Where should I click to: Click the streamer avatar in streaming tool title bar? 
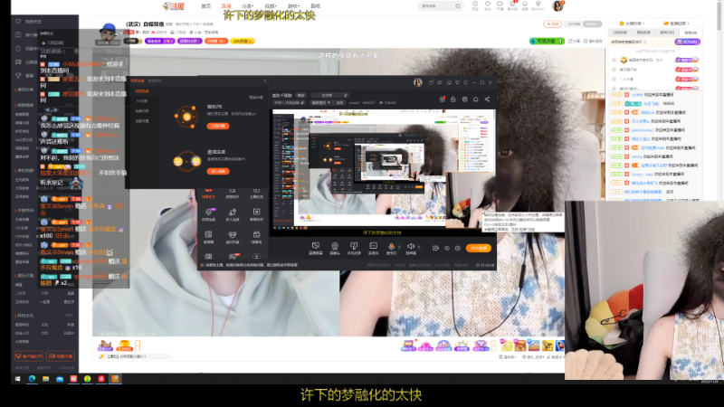click(418, 82)
